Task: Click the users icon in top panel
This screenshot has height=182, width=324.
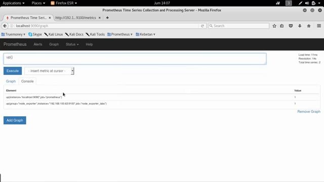Action: (x=278, y=3)
